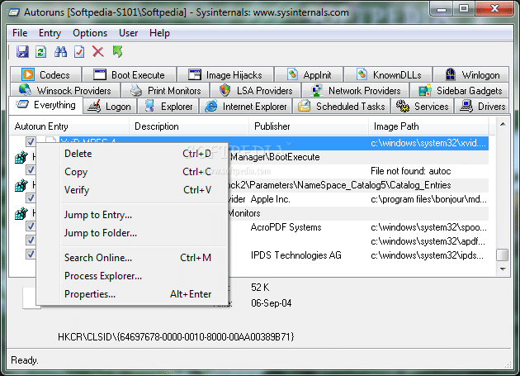Click registry icon of the Monitors key row
520x376 pixels.
[x=21, y=213]
